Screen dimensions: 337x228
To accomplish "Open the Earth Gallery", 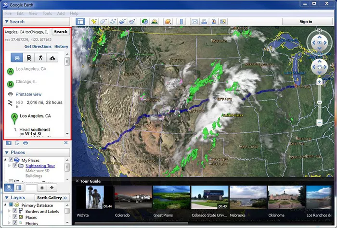I will (x=52, y=198).
